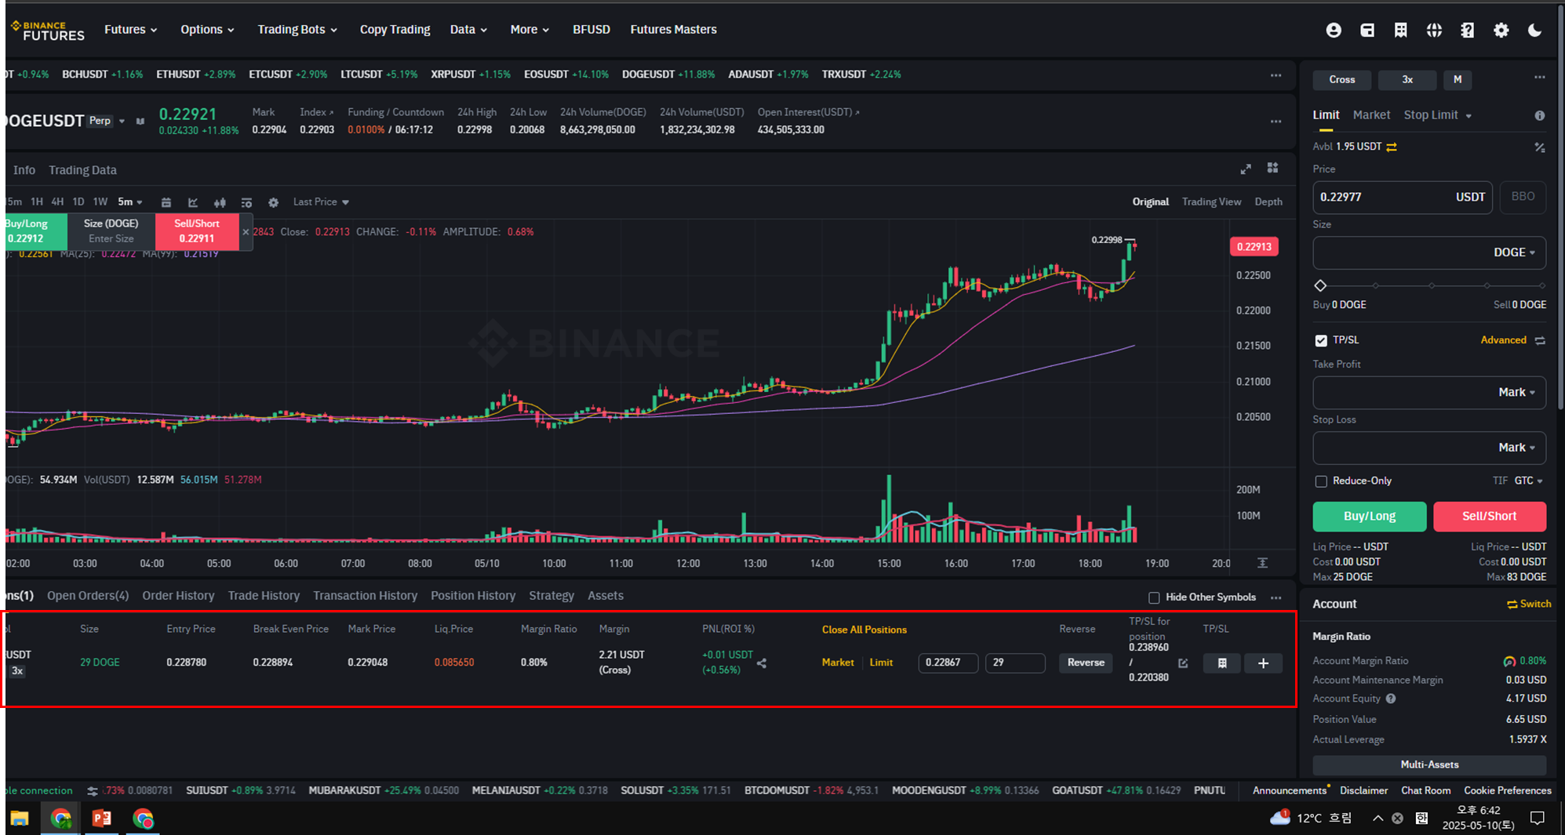This screenshot has width=1565, height=835.
Task: Open the fee percentage calculator icon
Action: tap(1540, 147)
